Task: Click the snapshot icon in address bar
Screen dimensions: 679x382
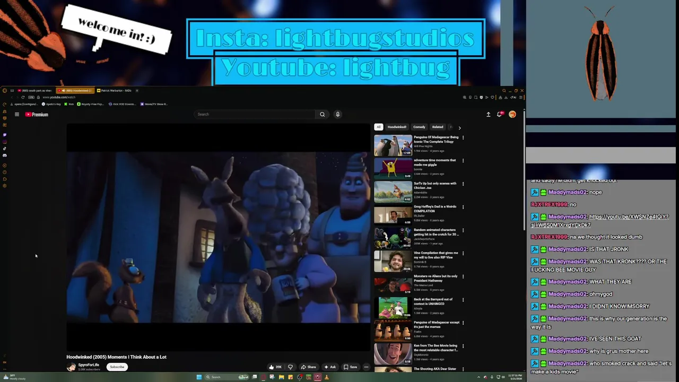Action: click(476, 97)
